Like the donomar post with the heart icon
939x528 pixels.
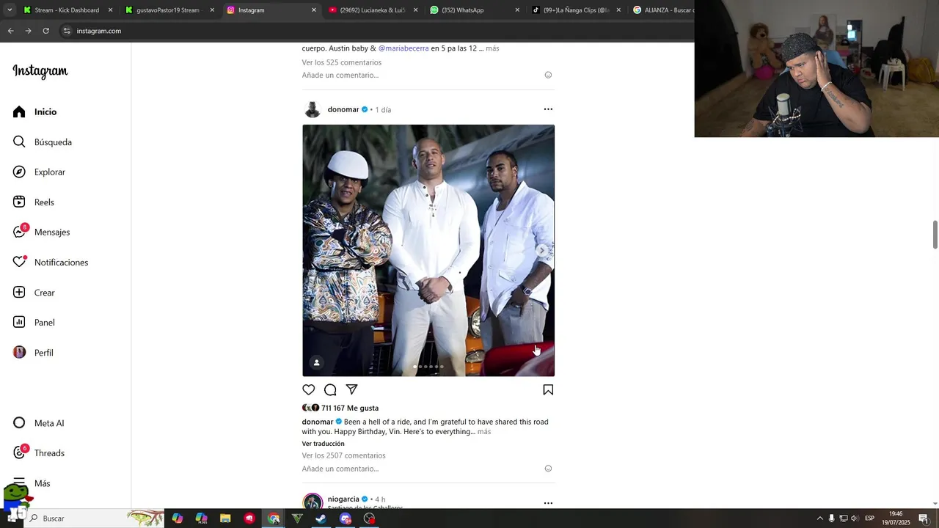pos(309,389)
